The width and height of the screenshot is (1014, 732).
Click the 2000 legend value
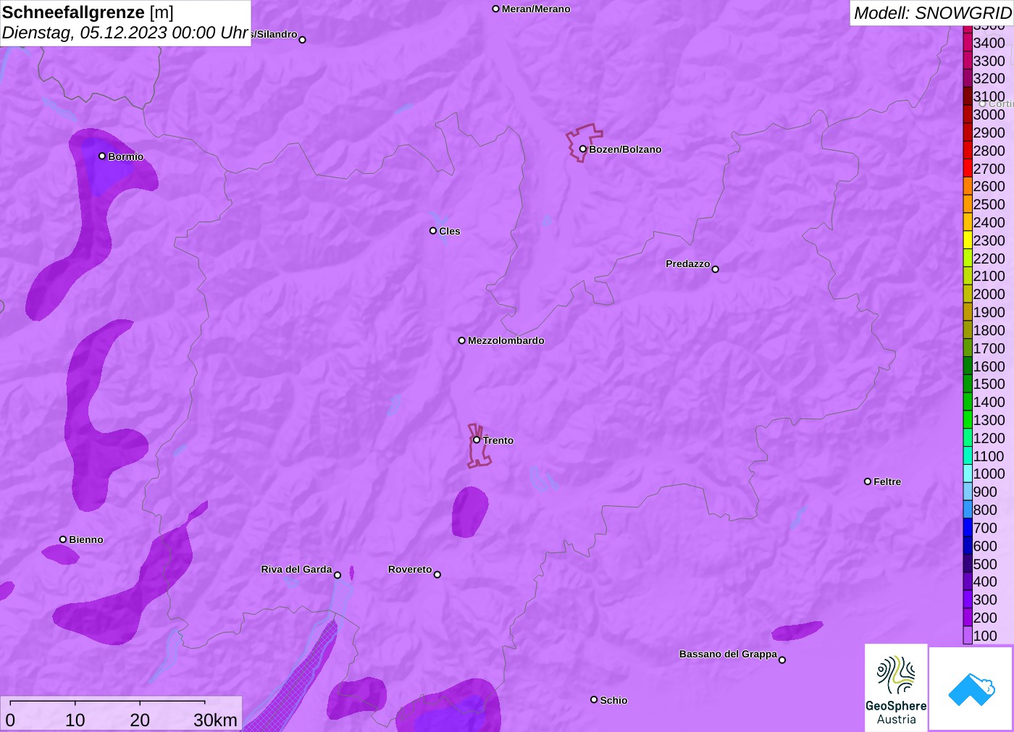pyautogui.click(x=989, y=294)
